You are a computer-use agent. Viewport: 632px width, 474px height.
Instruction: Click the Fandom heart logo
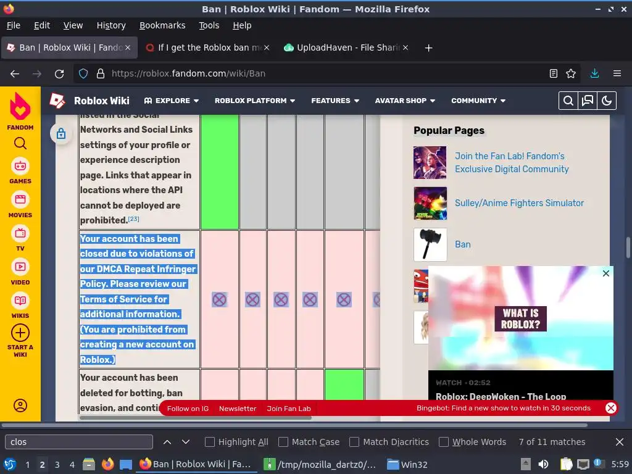point(20,106)
